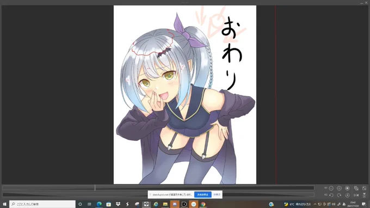This screenshot has width=370, height=208.
Task: Focus the Windows taskbar search box
Action: point(42,204)
